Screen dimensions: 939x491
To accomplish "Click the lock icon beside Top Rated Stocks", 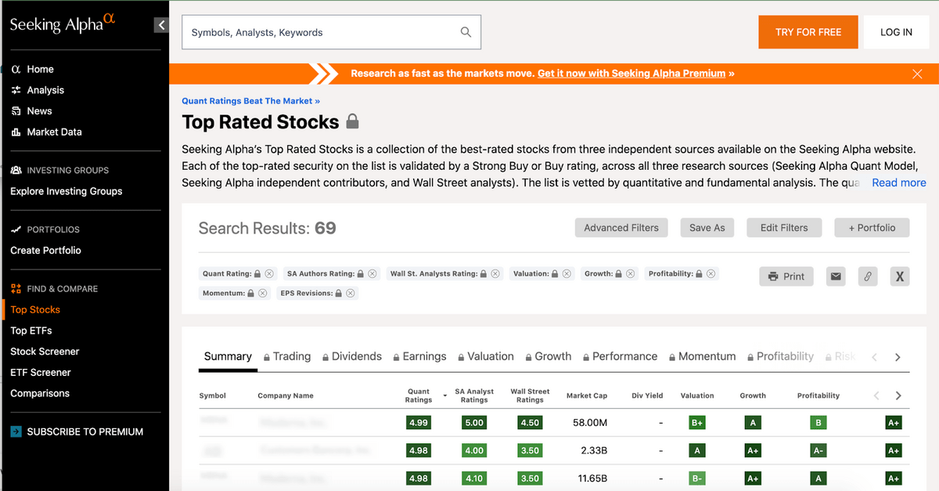I will [353, 121].
